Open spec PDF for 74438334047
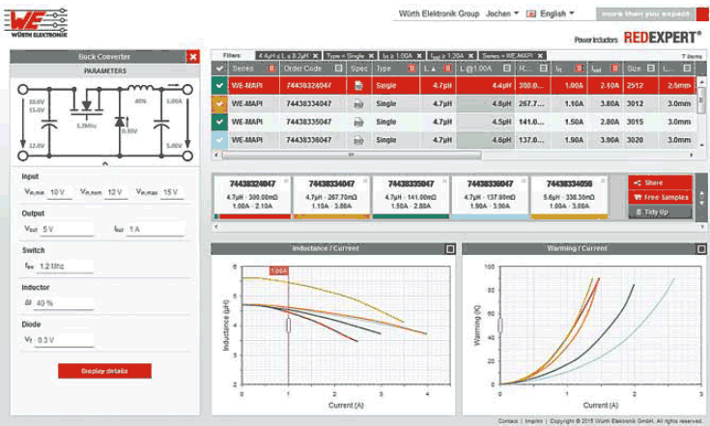The width and height of the screenshot is (710, 426). tap(358, 104)
